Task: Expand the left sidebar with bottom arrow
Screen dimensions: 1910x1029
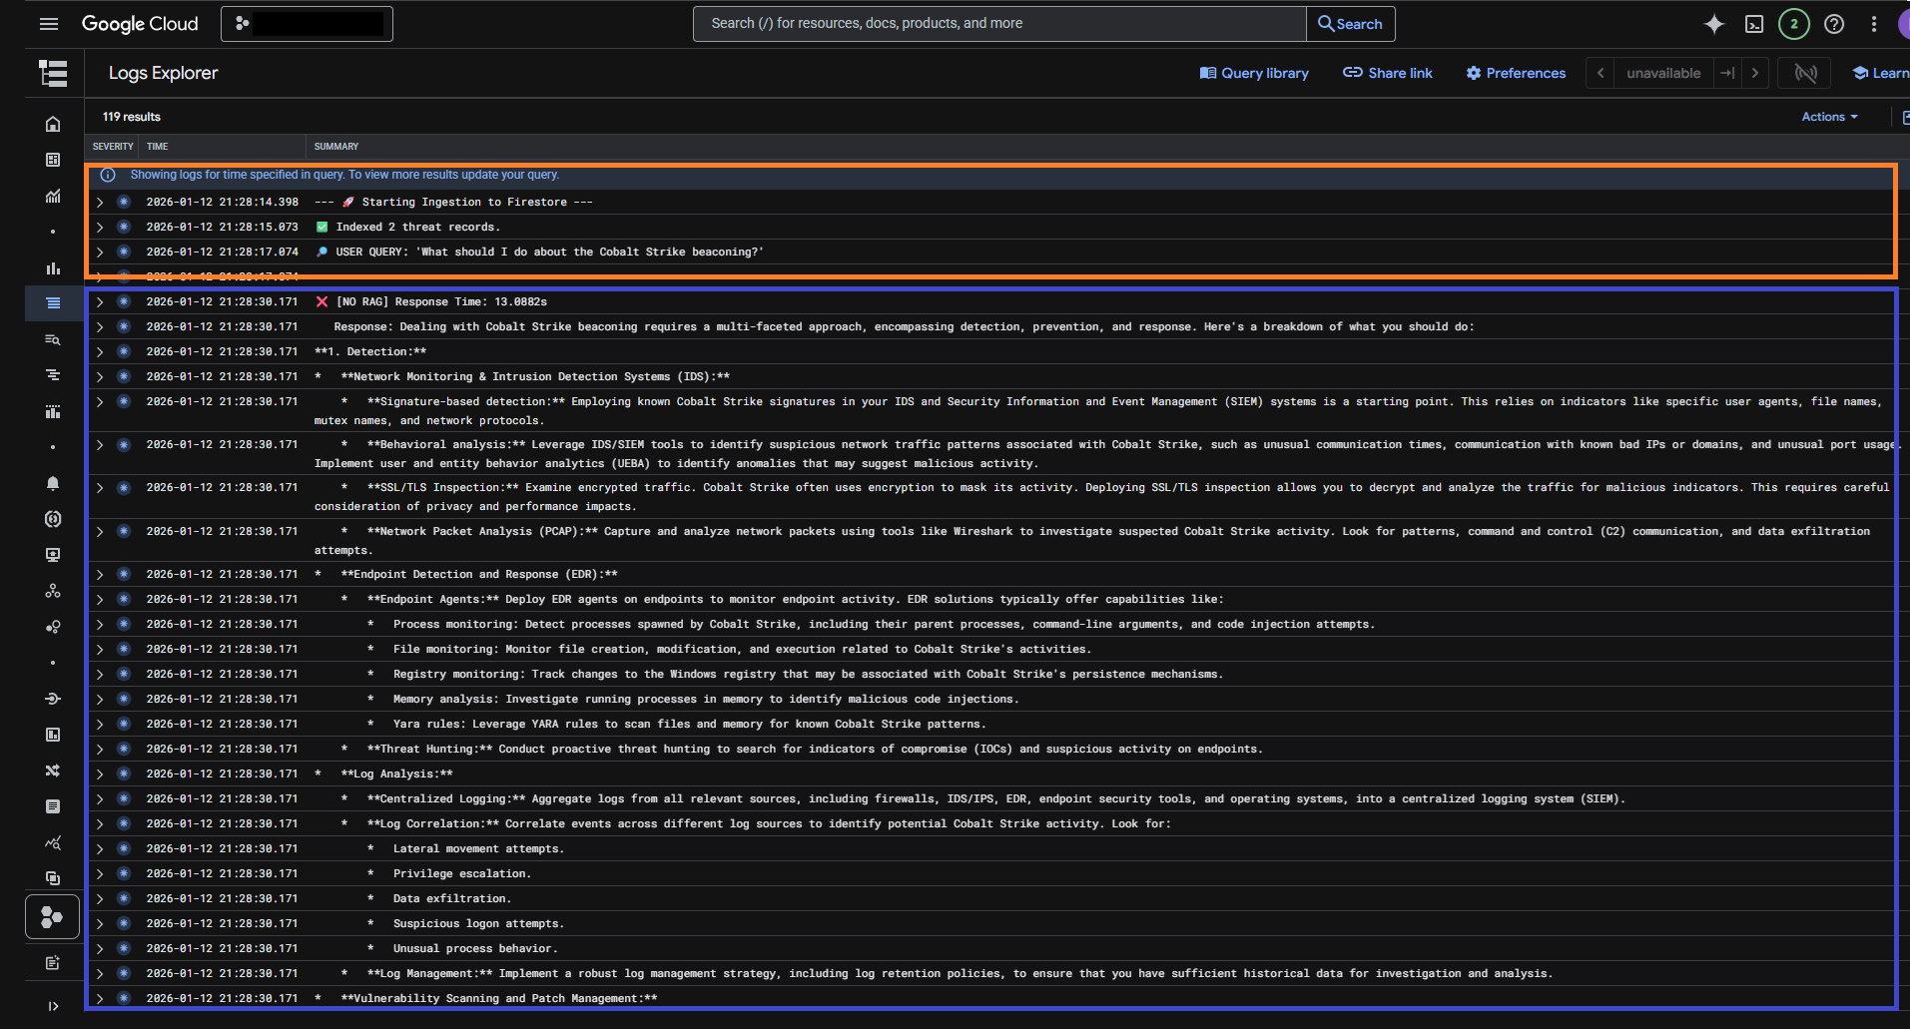Action: click(x=53, y=1006)
